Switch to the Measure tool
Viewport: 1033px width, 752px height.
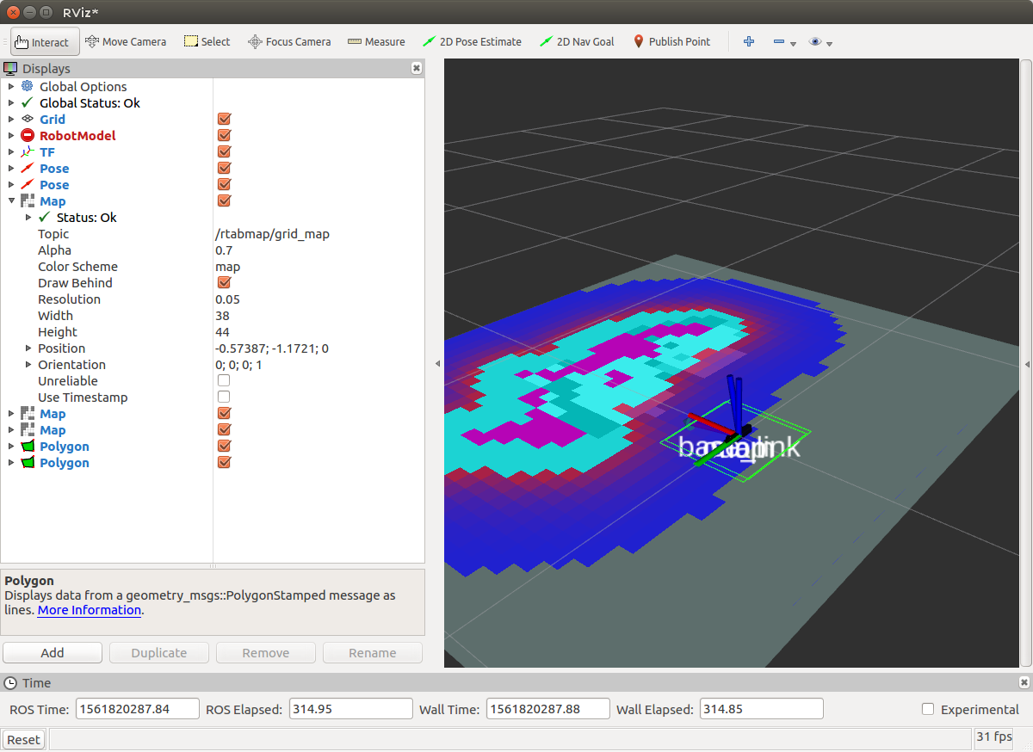[376, 41]
